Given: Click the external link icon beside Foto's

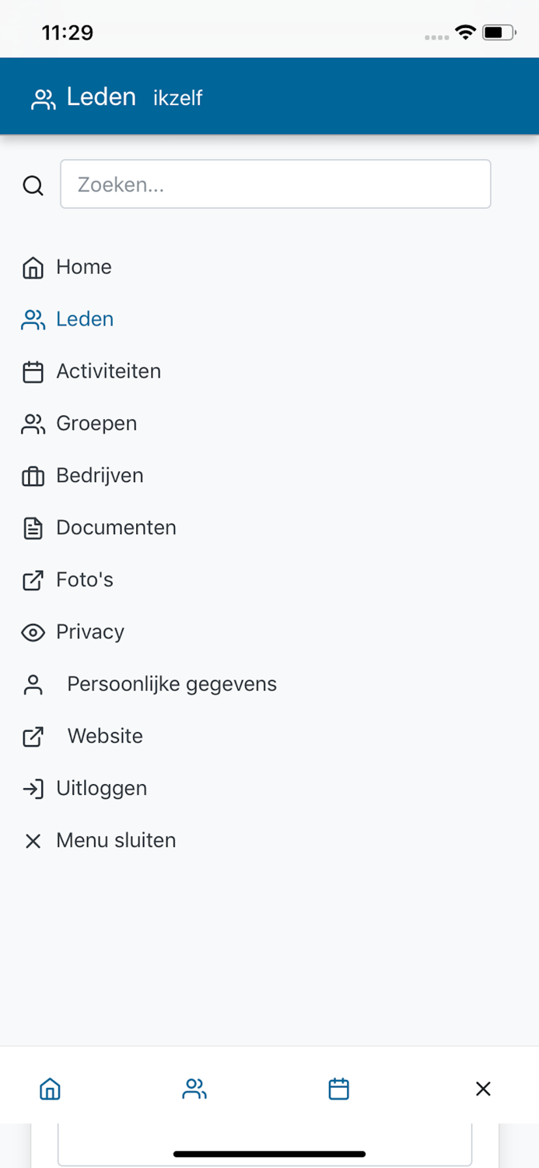Looking at the screenshot, I should [33, 580].
